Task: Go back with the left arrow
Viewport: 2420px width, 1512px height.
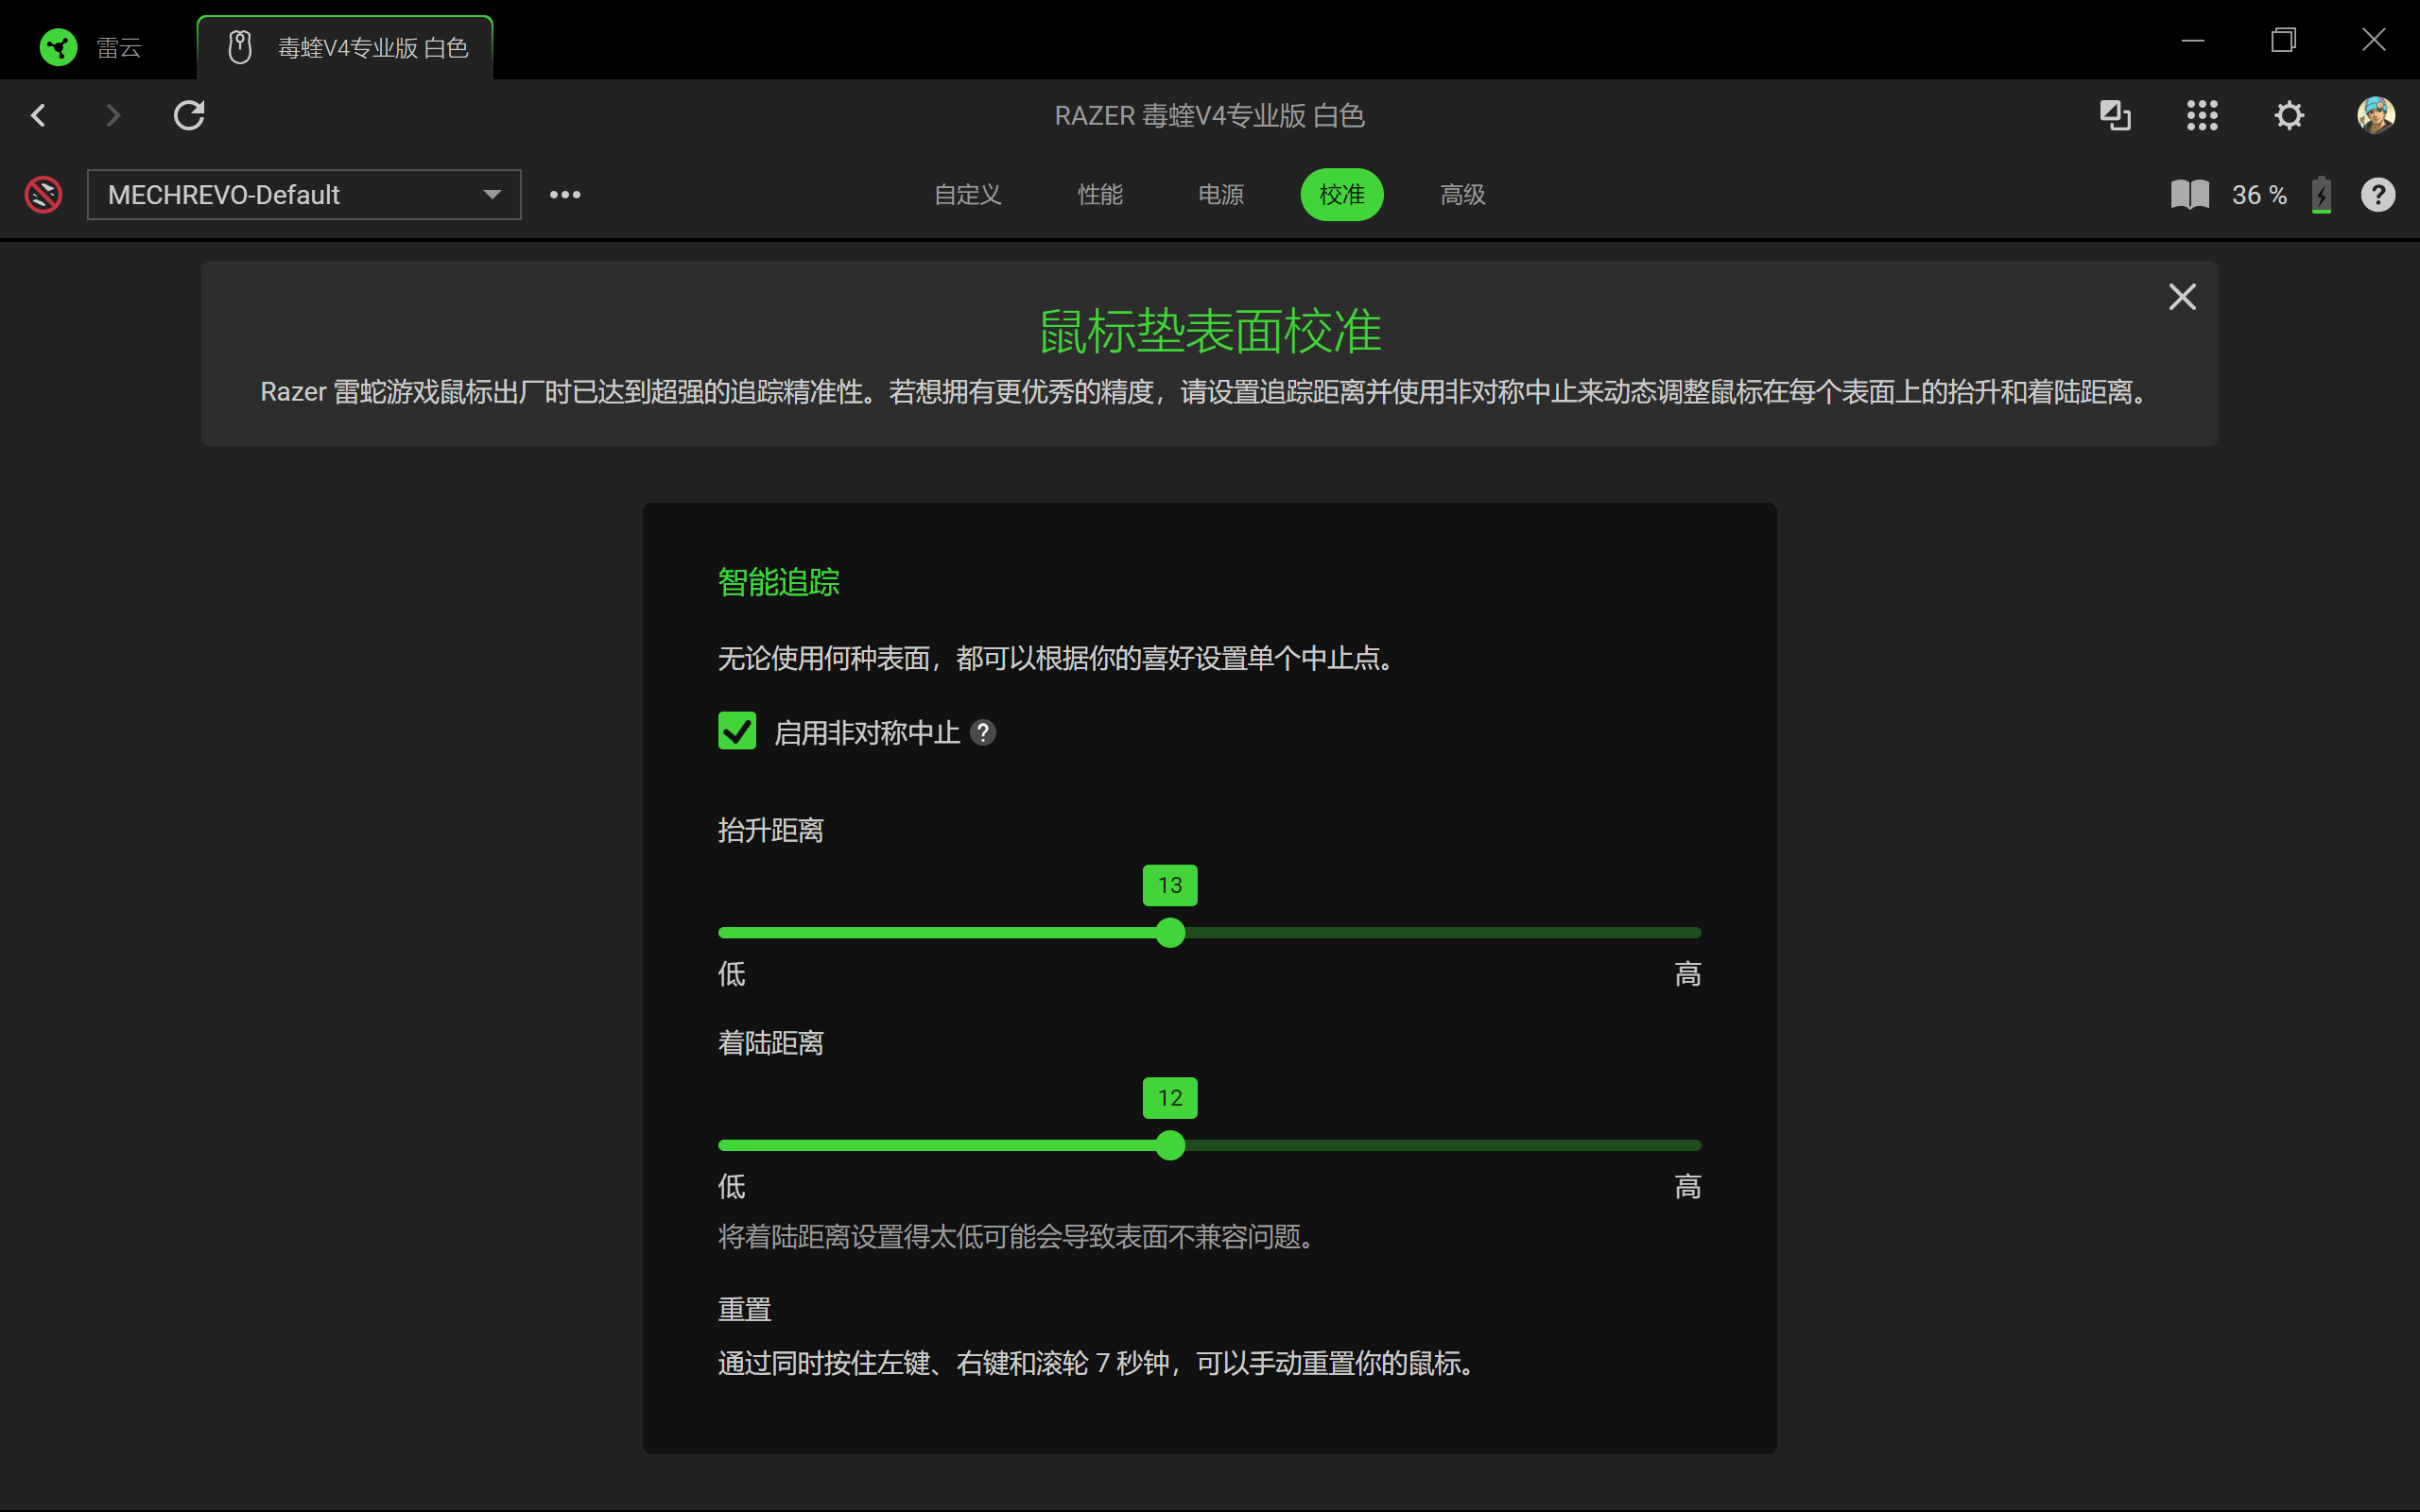Action: point(38,115)
